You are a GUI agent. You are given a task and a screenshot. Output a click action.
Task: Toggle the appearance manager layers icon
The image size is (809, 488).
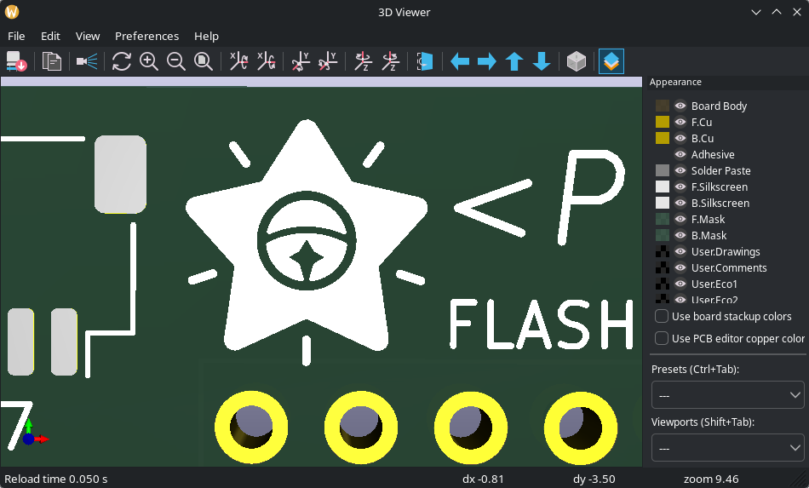(x=611, y=61)
